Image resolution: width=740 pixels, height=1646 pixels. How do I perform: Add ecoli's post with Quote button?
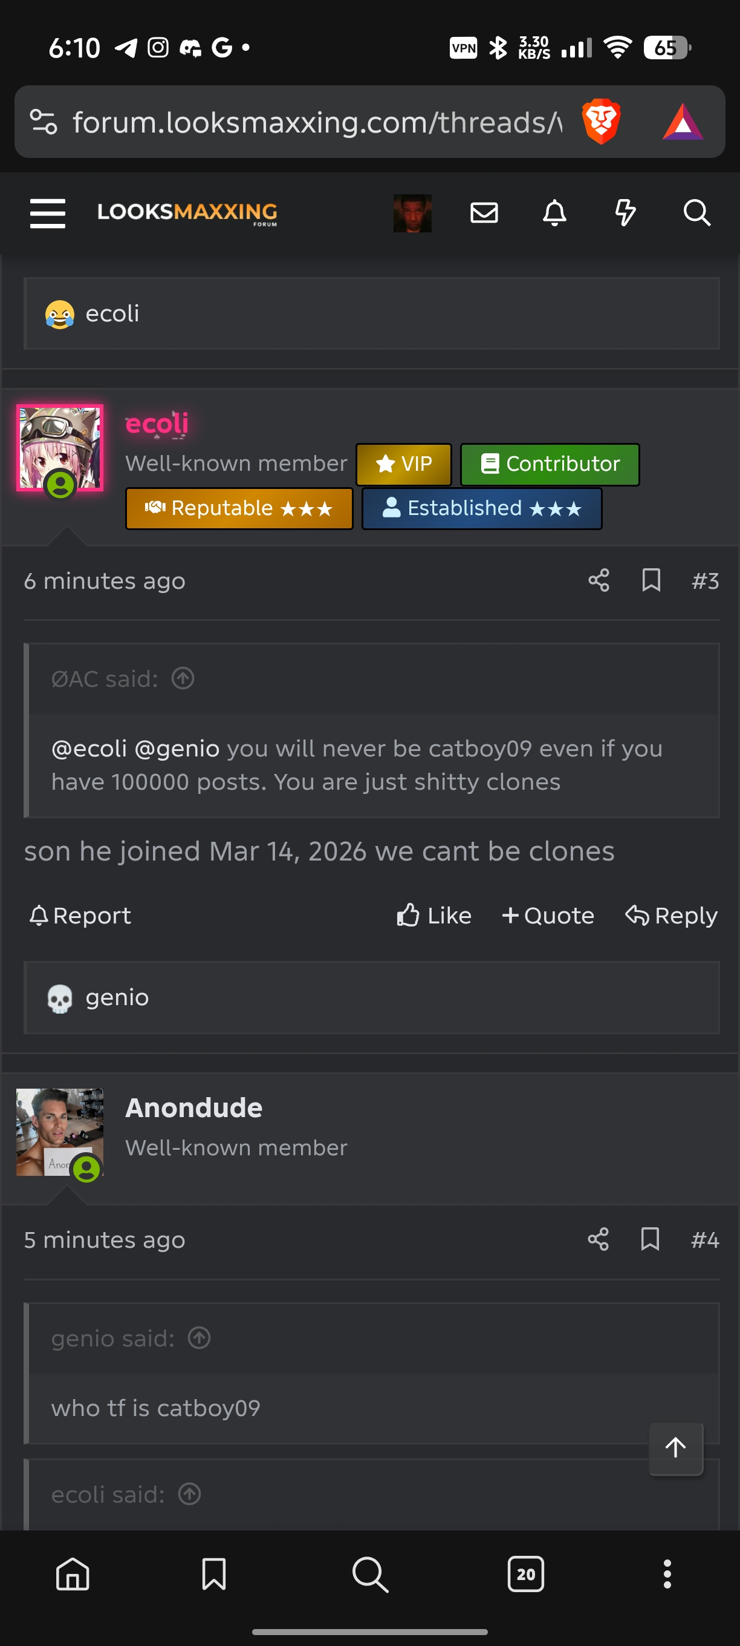548,915
